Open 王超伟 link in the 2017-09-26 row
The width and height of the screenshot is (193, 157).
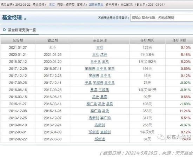coord(98,83)
